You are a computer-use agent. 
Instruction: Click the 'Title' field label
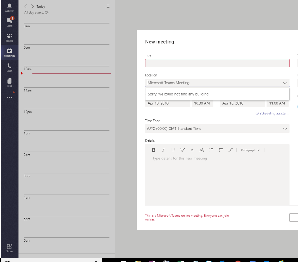tap(148, 55)
